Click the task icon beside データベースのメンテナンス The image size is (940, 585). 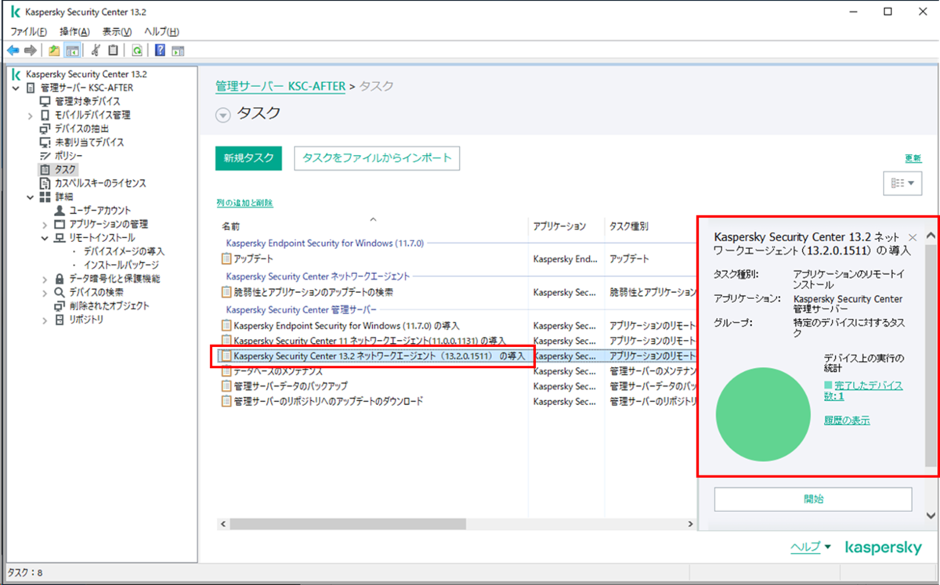tap(227, 371)
